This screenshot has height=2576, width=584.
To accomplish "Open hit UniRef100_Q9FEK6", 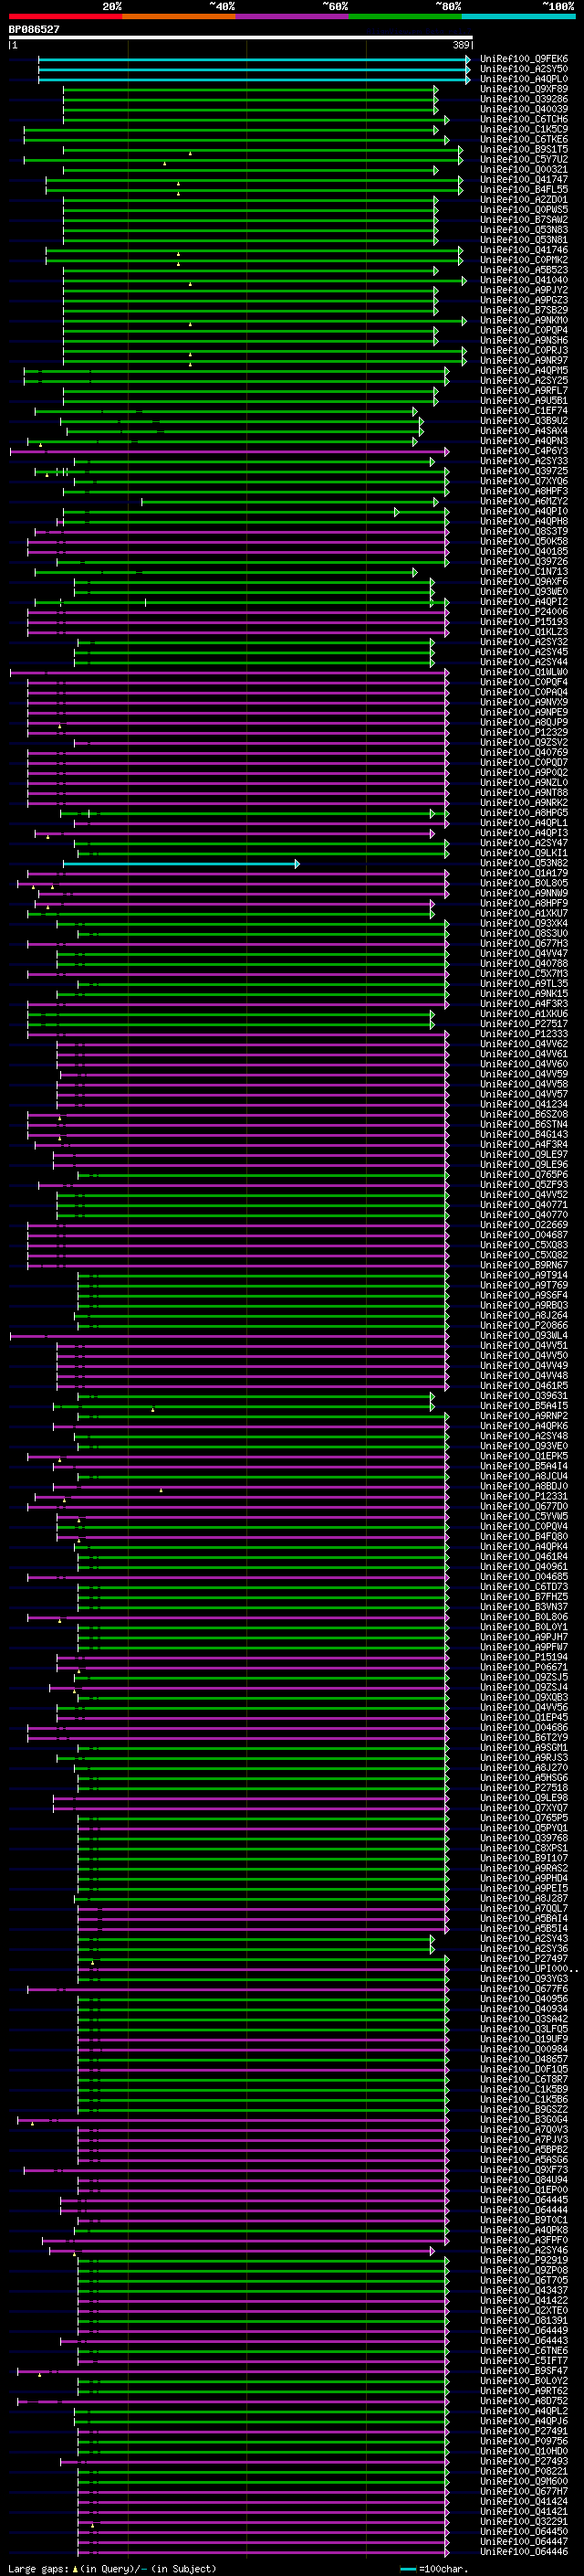I will point(523,59).
